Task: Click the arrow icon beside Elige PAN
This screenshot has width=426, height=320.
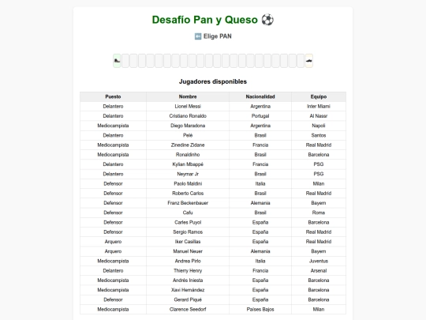Action: (198, 36)
